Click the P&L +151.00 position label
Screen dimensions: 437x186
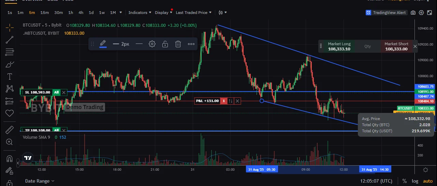(207, 101)
